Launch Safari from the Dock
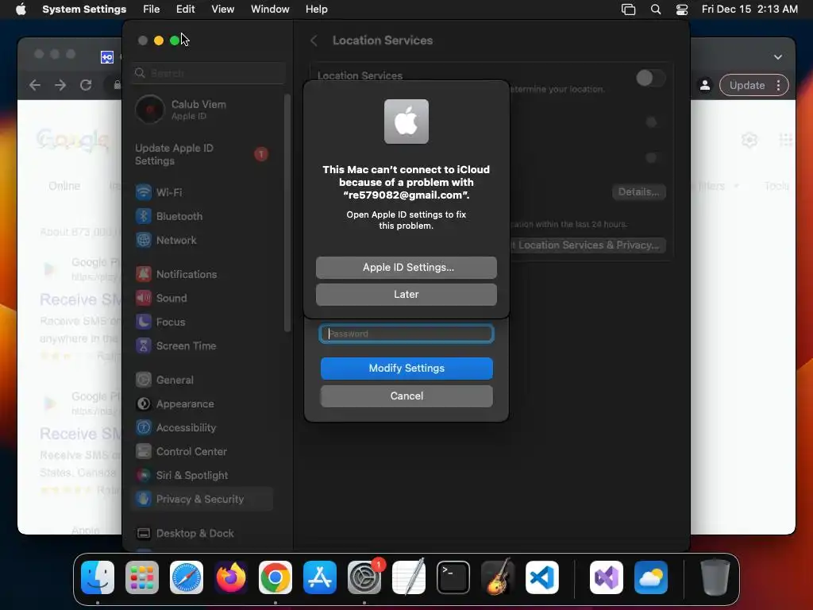 point(187,577)
